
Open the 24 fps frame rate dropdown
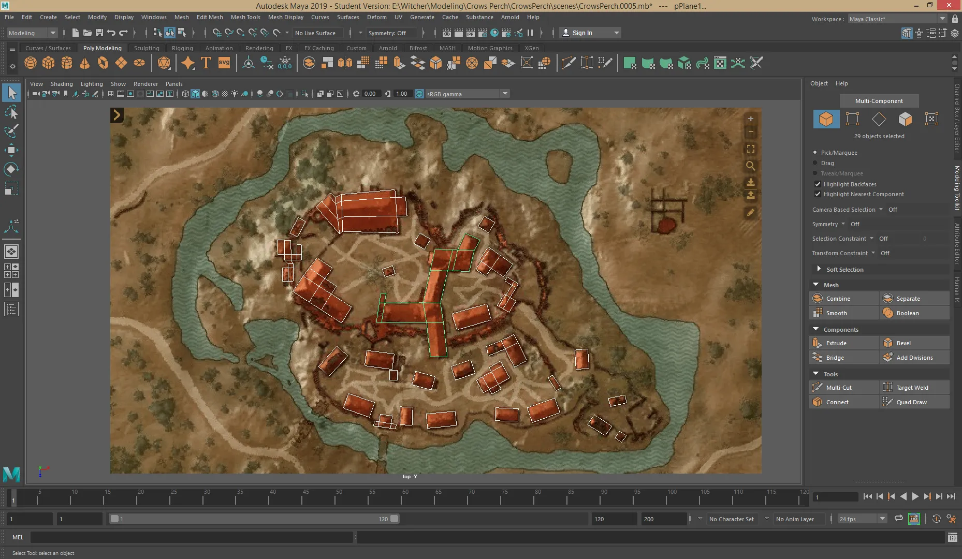[x=863, y=519]
